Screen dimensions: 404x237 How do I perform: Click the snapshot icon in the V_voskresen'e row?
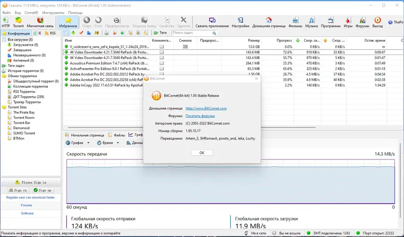185,46
